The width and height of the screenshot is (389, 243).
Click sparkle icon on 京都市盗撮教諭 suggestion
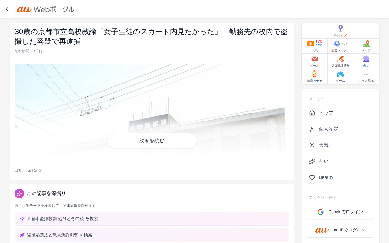click(22, 219)
